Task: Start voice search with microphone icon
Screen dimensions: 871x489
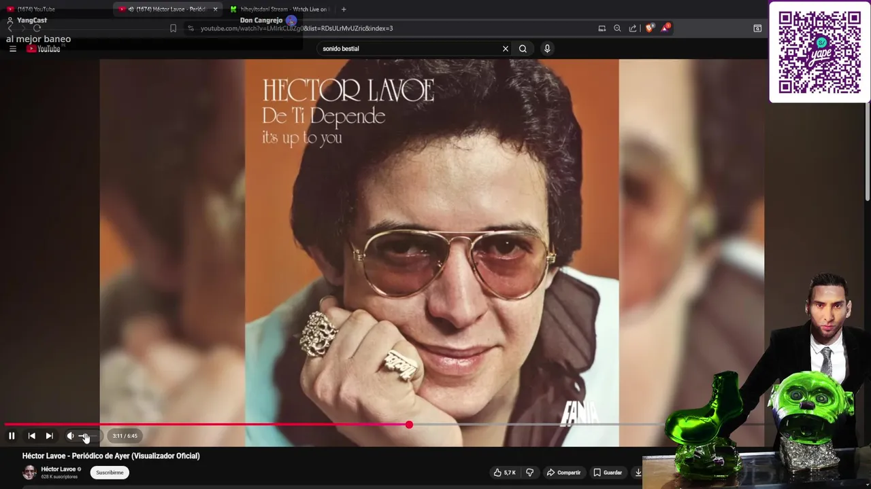Action: pos(546,49)
